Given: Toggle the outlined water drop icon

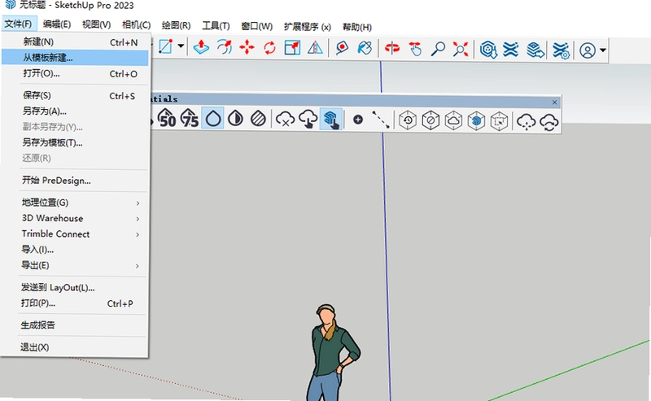Looking at the screenshot, I should (213, 118).
